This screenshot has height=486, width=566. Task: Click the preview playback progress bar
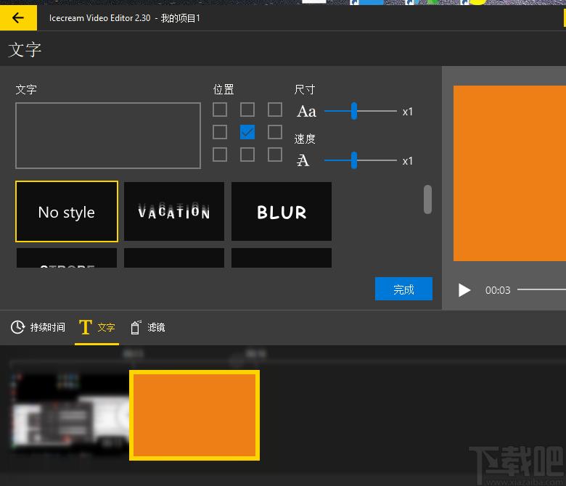(541, 289)
